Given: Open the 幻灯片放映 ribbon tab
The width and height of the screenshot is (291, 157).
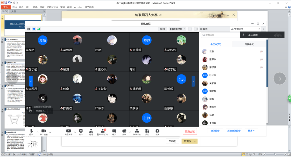Looking at the screenshot, I should click(x=52, y=7).
